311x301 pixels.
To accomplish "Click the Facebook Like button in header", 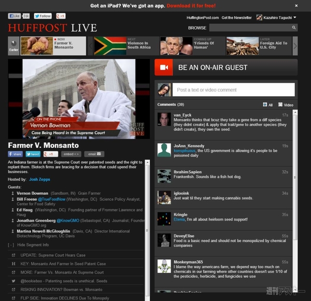I will (x=15, y=16).
